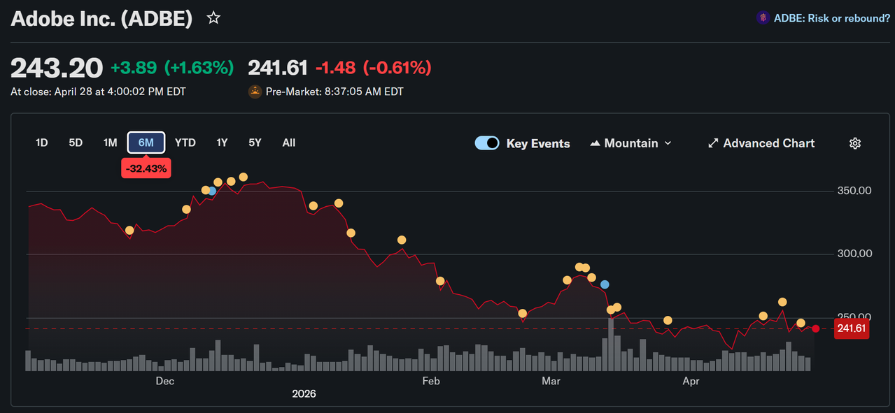Expand the Mountain chart type dropdown chevron
The height and width of the screenshot is (413, 895).
coord(668,143)
